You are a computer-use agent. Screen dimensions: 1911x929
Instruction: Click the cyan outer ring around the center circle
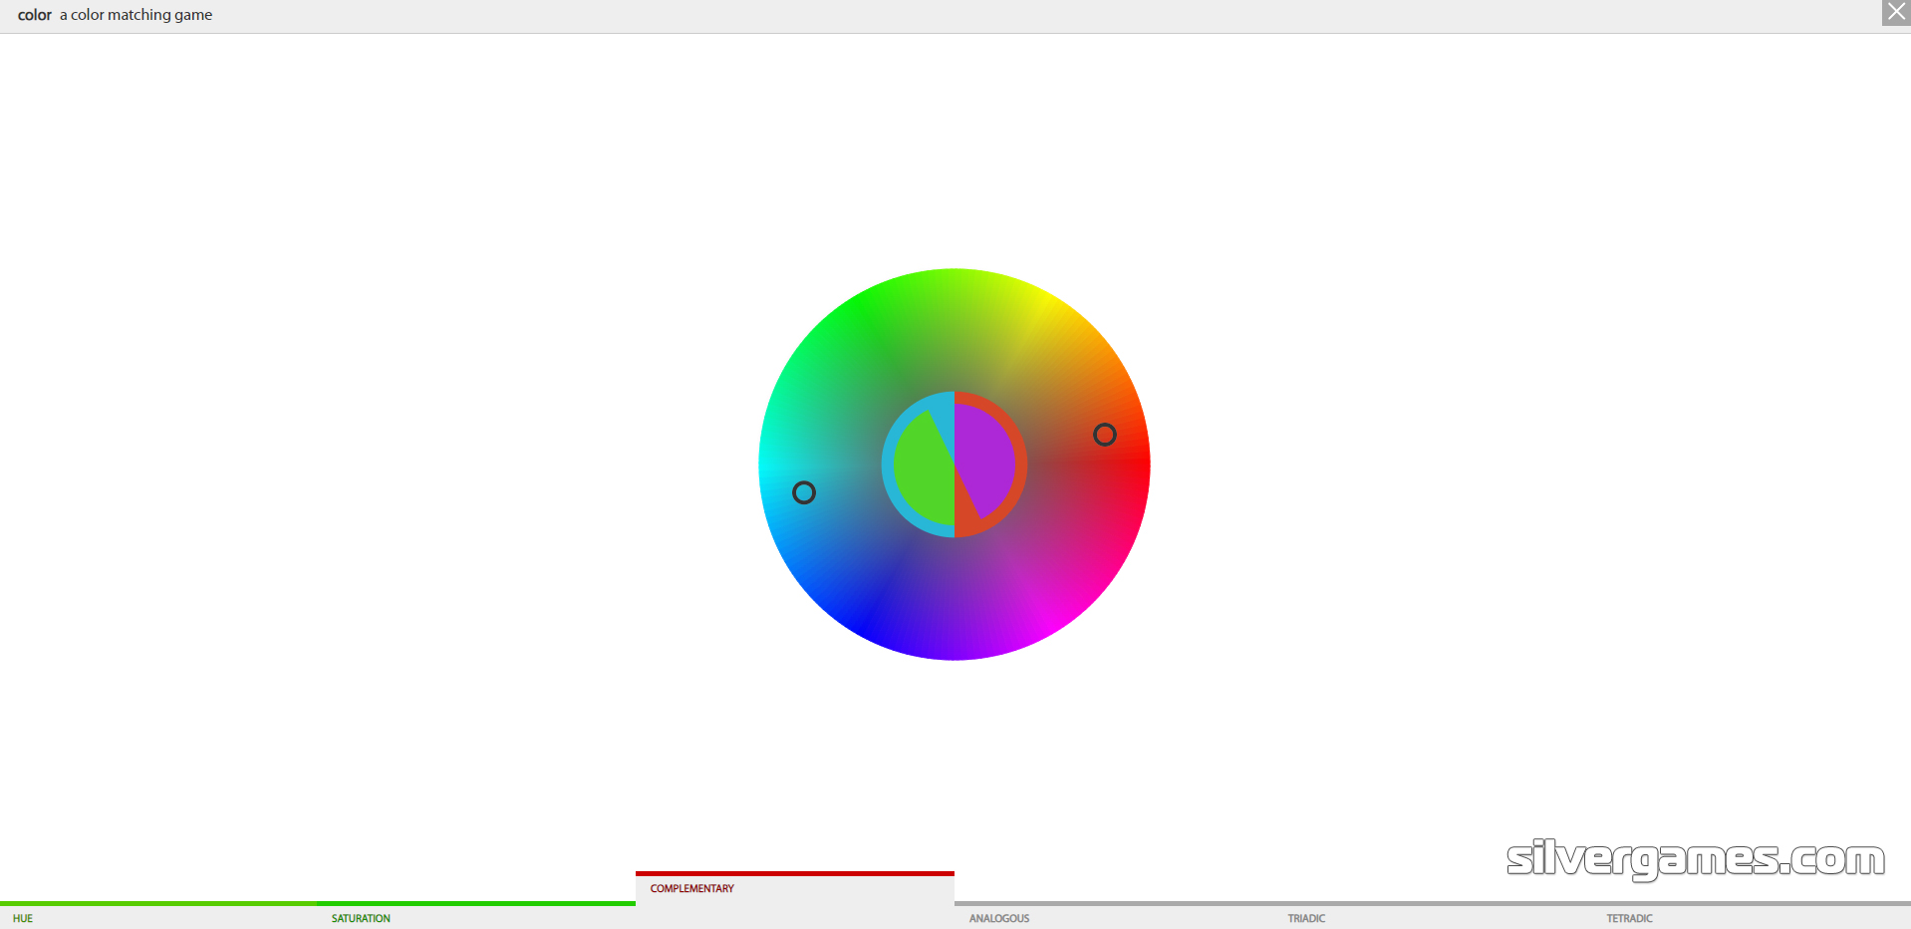[888, 464]
